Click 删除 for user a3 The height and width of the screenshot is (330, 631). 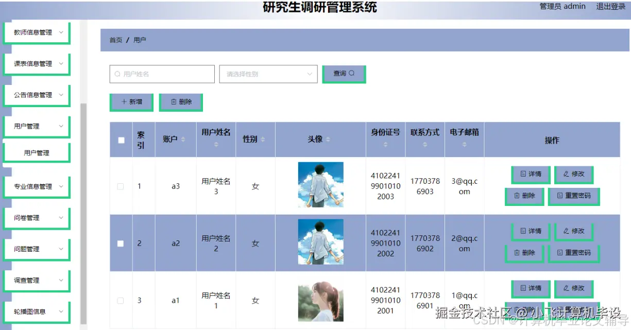pos(524,196)
